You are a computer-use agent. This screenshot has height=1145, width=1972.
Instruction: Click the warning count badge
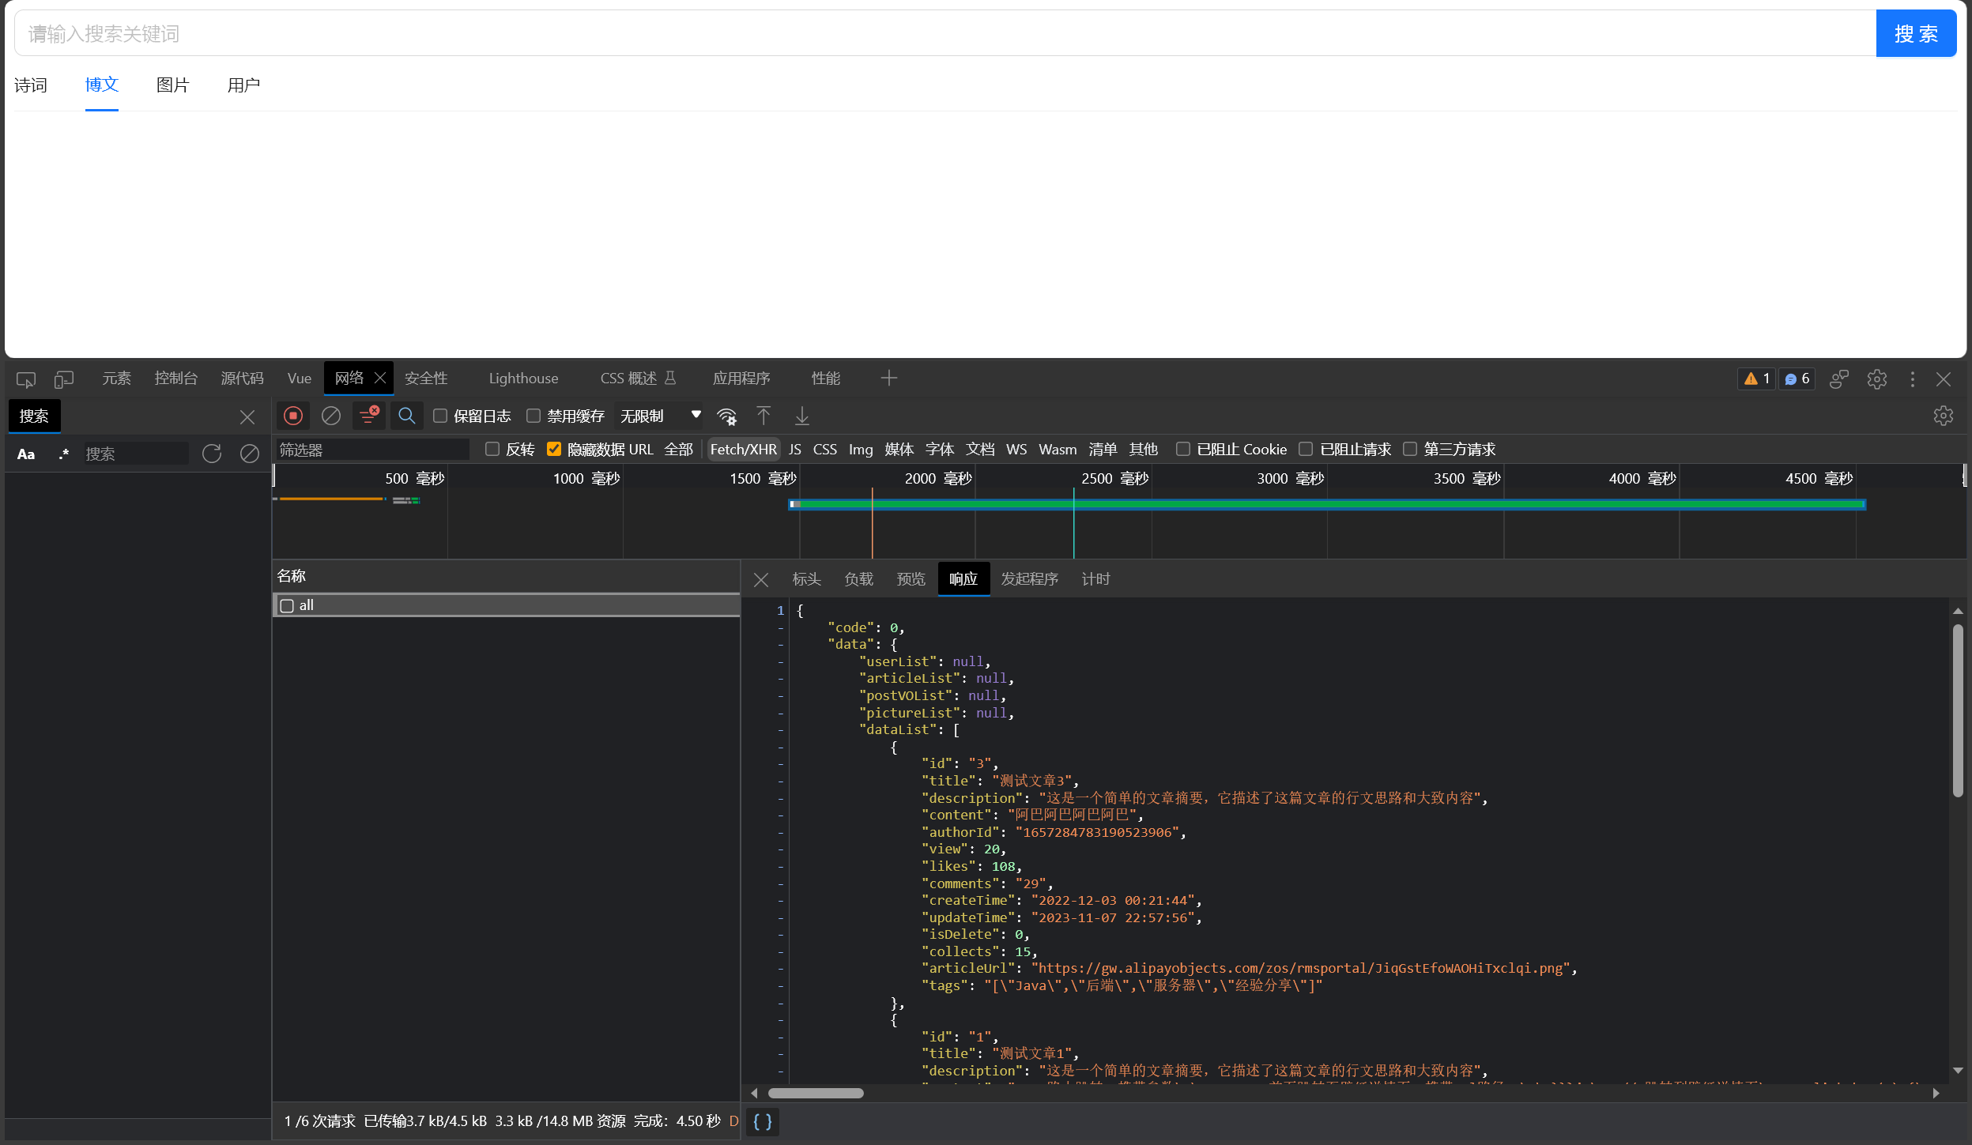pos(1757,379)
